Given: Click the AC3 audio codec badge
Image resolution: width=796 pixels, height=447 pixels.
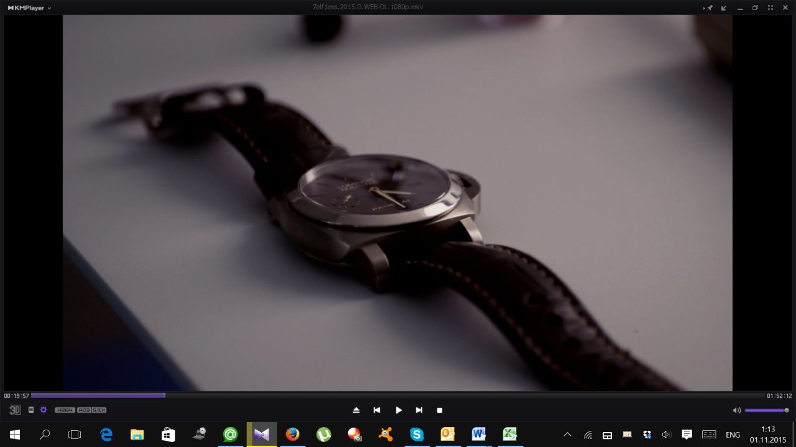Looking at the screenshot, I should 84,410.
